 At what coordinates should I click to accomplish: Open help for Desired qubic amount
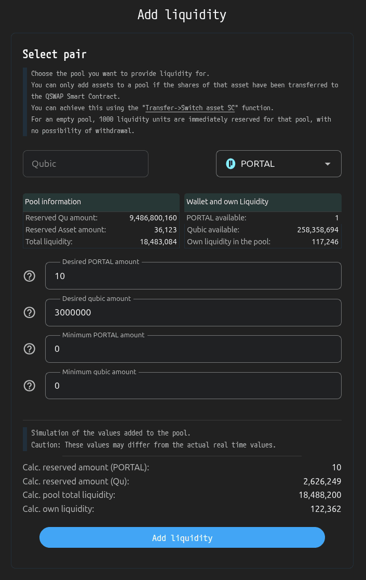[30, 312]
